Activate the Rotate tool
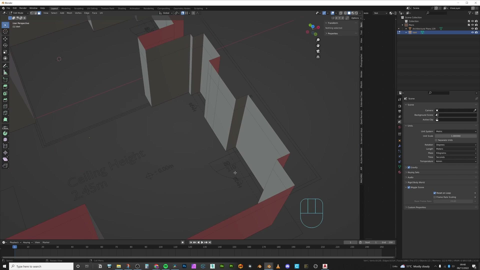 pyautogui.click(x=5, y=45)
